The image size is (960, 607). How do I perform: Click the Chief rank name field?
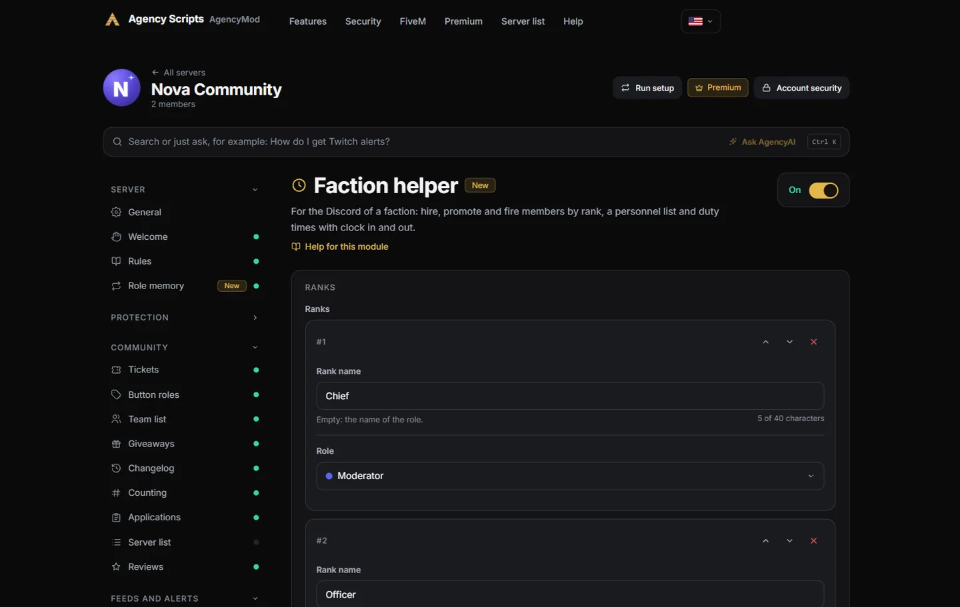point(570,396)
